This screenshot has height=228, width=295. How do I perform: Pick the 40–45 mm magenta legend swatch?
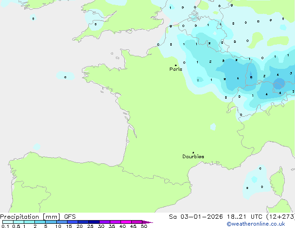pos(126,222)
